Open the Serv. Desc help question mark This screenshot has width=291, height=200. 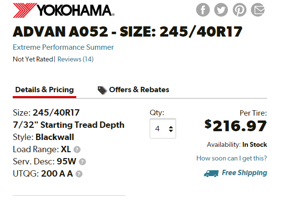pos(82,161)
